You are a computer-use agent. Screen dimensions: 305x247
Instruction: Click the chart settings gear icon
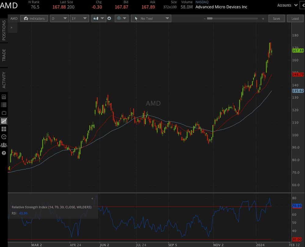click(109, 18)
